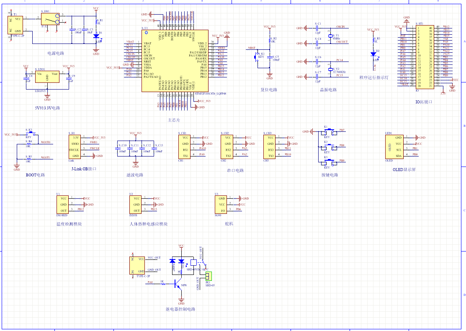
Task: Select the S_D1 power LED symbol
Action: (96, 36)
